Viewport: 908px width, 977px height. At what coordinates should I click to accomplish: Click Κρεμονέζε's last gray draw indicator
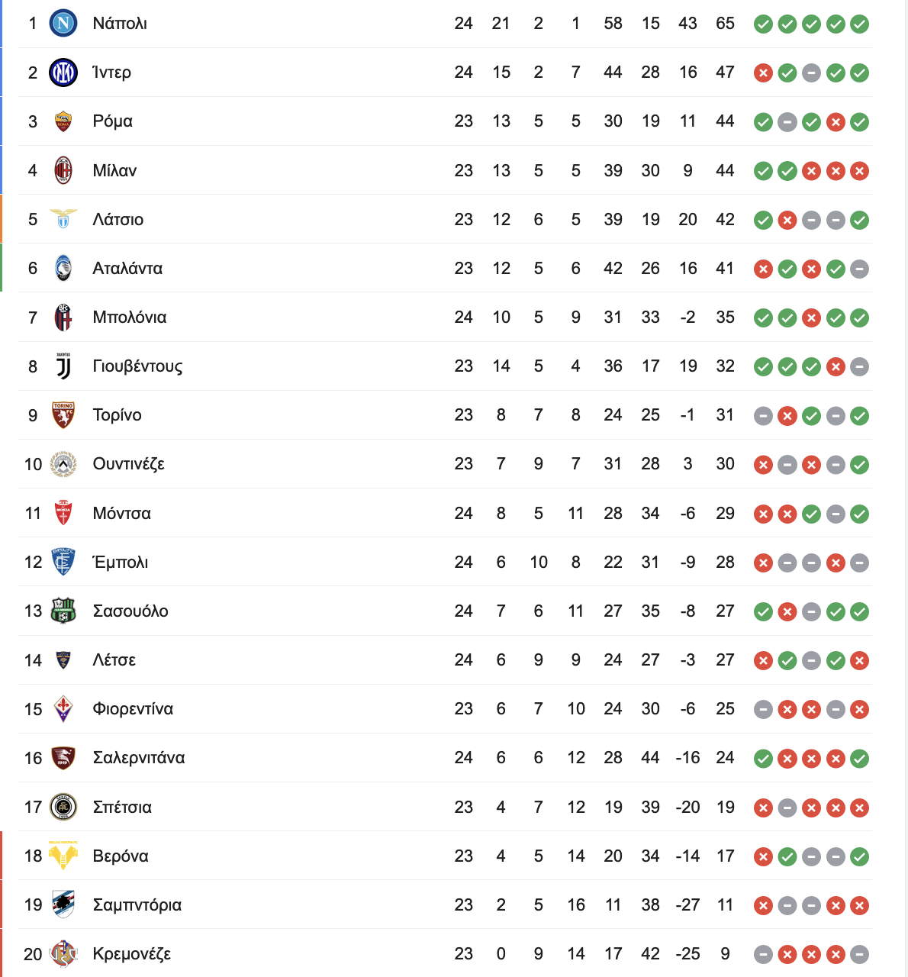point(860,954)
